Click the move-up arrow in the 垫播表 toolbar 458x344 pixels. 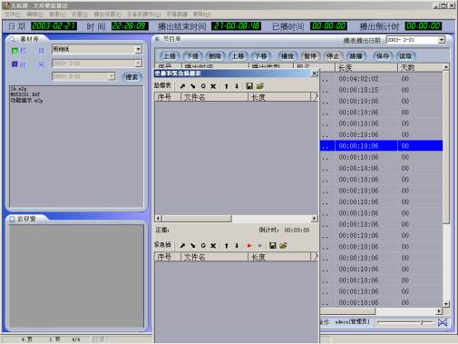[227, 86]
